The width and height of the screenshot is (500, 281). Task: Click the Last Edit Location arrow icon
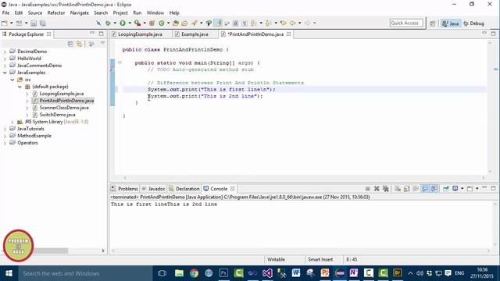point(283,23)
